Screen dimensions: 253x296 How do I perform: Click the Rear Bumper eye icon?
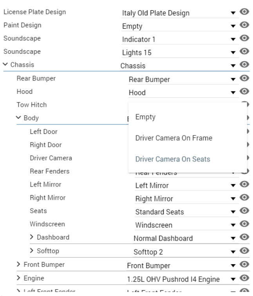244,78
